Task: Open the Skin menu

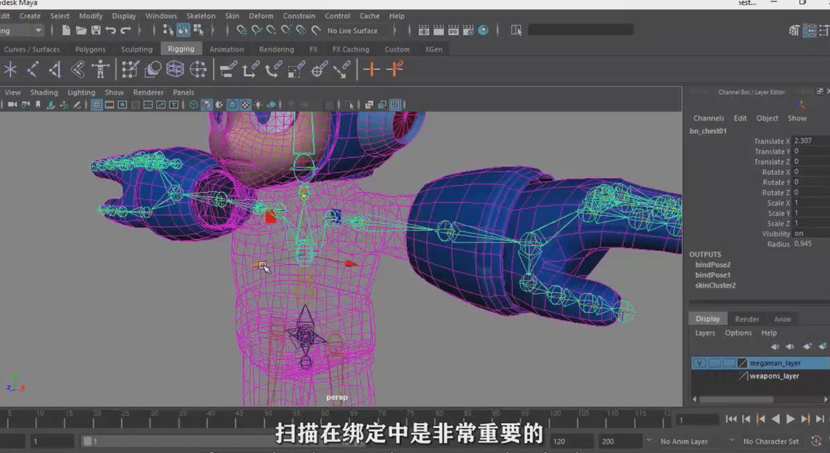Action: coord(232,16)
